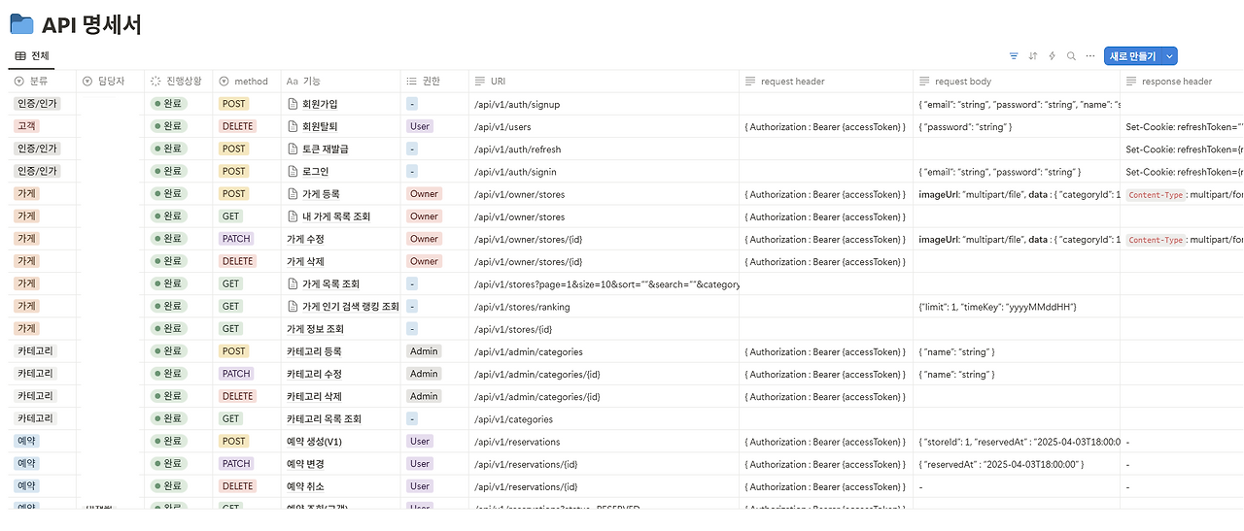The width and height of the screenshot is (1244, 531).
Task: Click page icon next to 가게 인기 검색 랭킹 조회
Action: tap(293, 306)
